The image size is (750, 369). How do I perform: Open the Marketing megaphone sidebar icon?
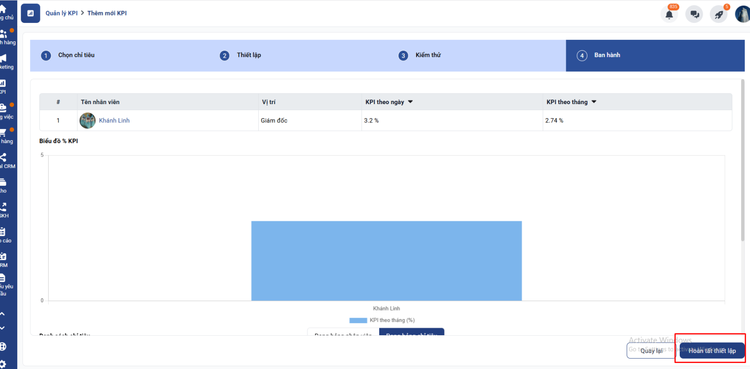pyautogui.click(x=3, y=59)
